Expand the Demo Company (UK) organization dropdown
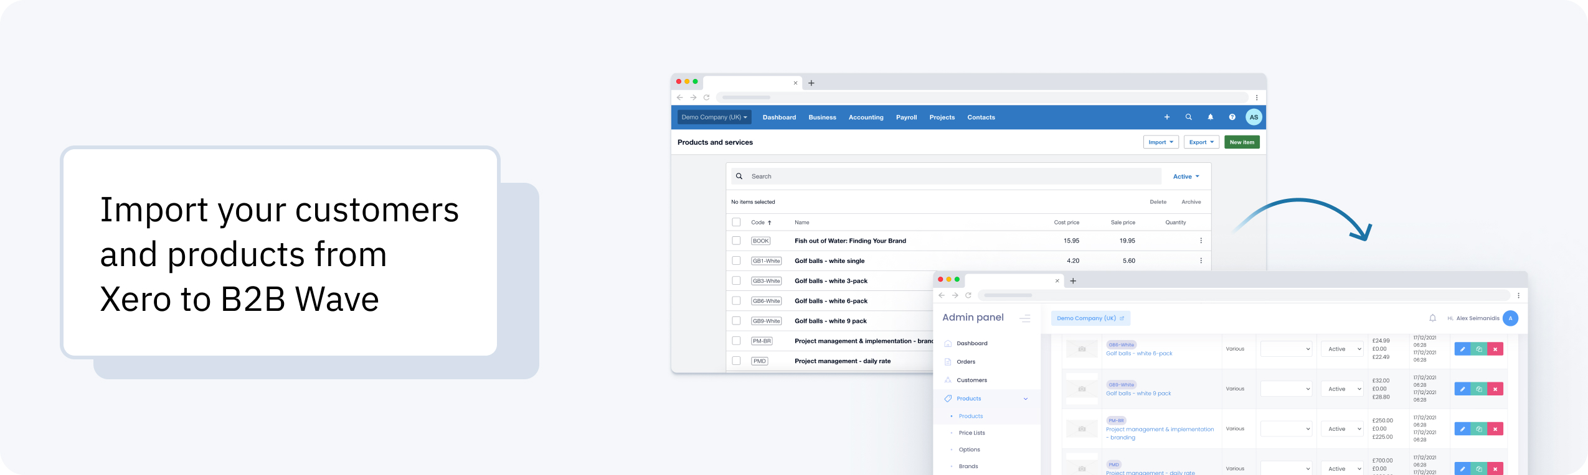This screenshot has height=475, width=1588. 714,117
